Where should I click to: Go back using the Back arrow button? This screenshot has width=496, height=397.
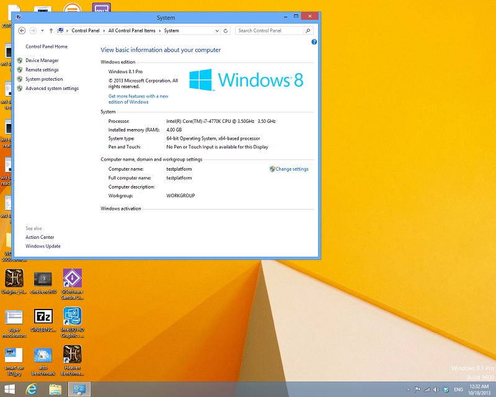click(22, 30)
